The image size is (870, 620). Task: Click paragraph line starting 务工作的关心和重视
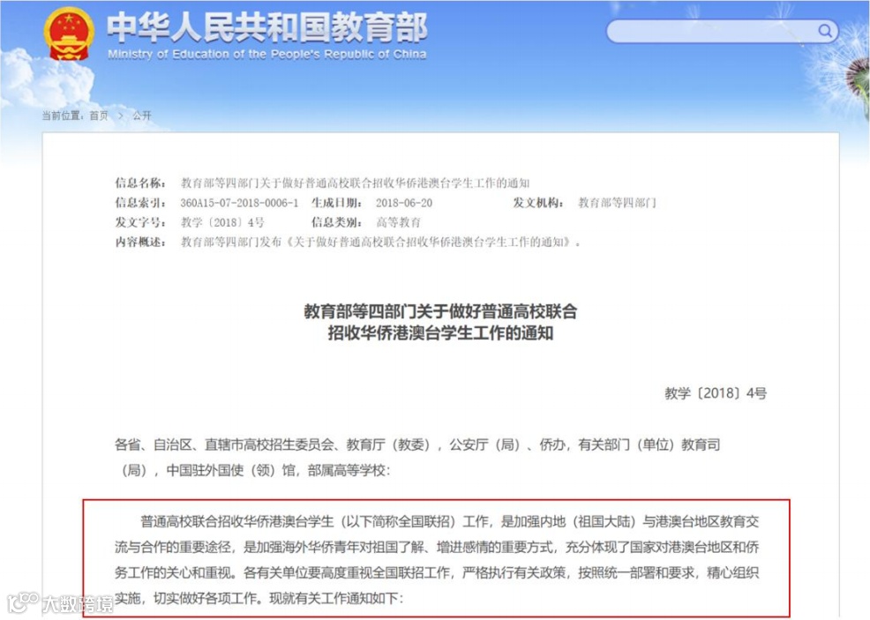coord(437,573)
